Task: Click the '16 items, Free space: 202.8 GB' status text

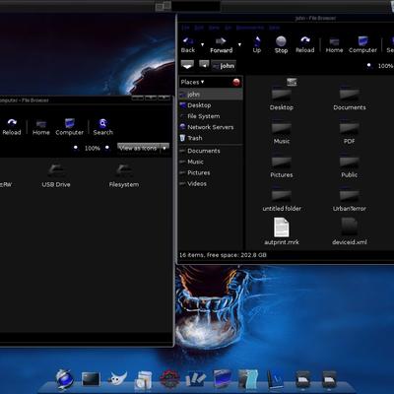Action: tap(223, 255)
